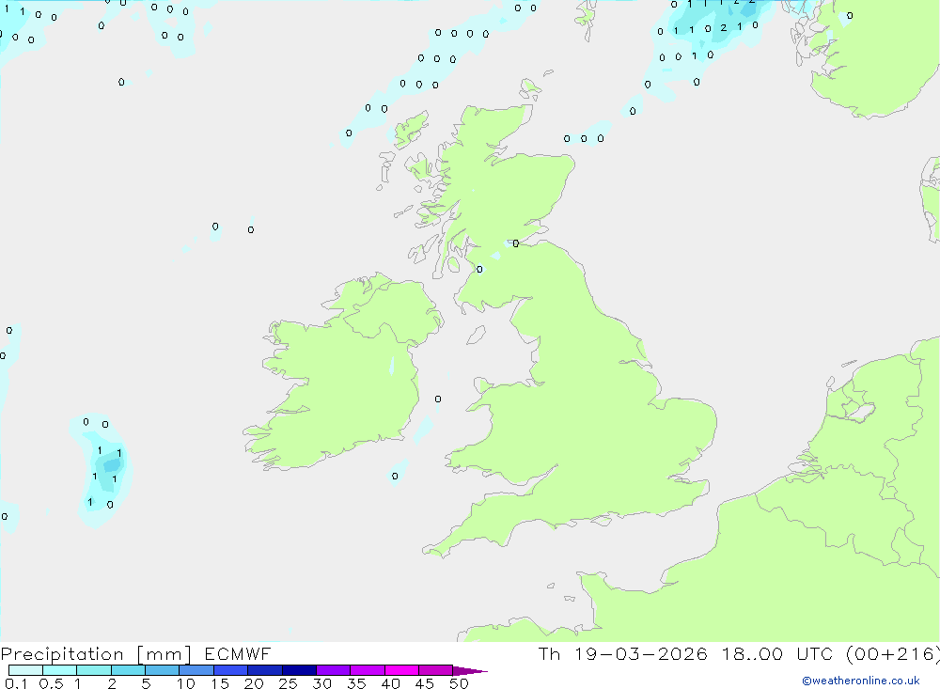Image resolution: width=940 pixels, height=689 pixels.
Task: Click the lightest cyan 0.1–0.5 mm legend swatch
Action: (x=25, y=670)
